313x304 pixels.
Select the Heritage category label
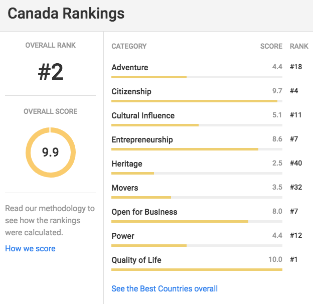pyautogui.click(x=127, y=164)
